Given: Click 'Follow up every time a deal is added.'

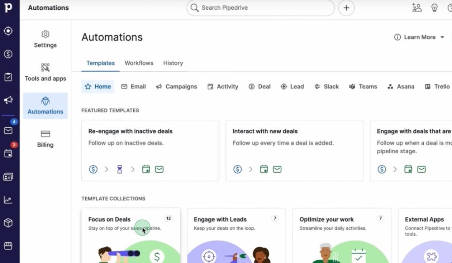Looking at the screenshot, I should (x=283, y=143).
